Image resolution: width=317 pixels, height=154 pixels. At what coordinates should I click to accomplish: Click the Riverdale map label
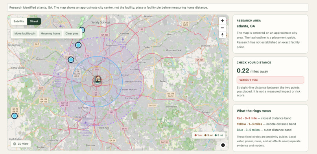click(x=90, y=145)
